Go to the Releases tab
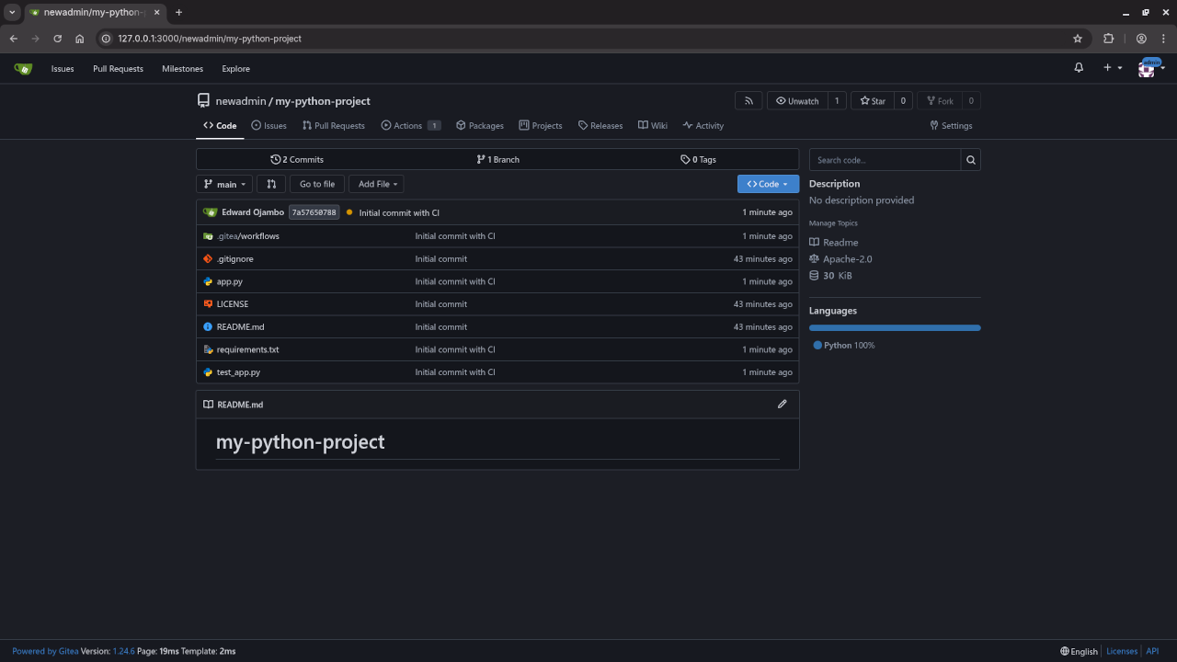1177x662 pixels. click(x=600, y=126)
